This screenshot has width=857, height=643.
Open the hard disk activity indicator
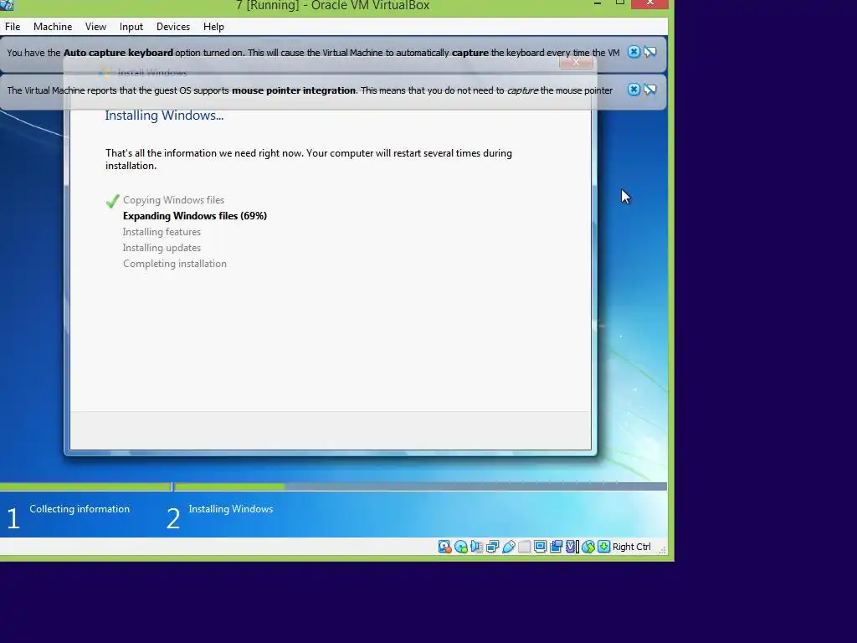(444, 547)
